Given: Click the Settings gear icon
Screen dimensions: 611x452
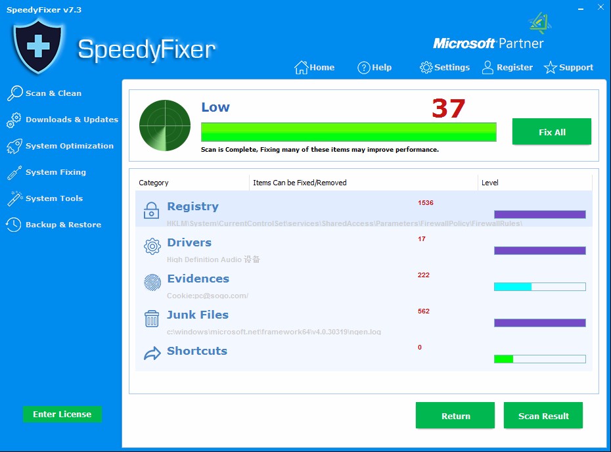Looking at the screenshot, I should tap(426, 68).
